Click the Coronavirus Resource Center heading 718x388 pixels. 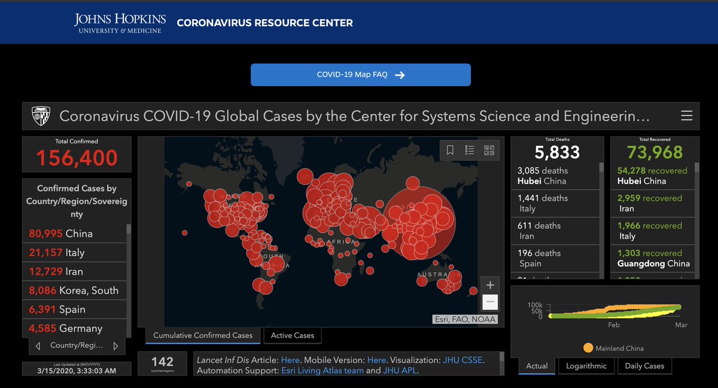(x=264, y=23)
